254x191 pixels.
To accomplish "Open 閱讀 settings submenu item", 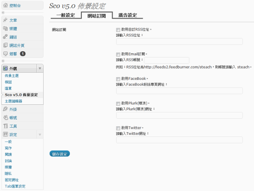I will coord(8,154).
